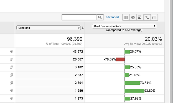Click the red bar labeled -78.59%
Viewport: 173px width, 103px height.
coord(120,59)
